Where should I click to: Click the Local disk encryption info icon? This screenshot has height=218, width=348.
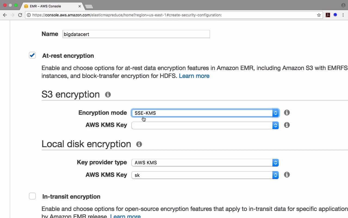(x=139, y=144)
